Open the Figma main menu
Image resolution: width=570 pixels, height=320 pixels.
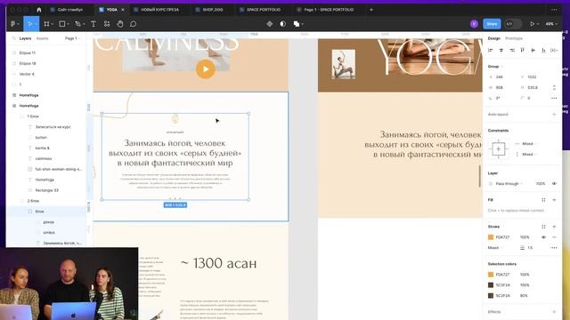[14, 24]
